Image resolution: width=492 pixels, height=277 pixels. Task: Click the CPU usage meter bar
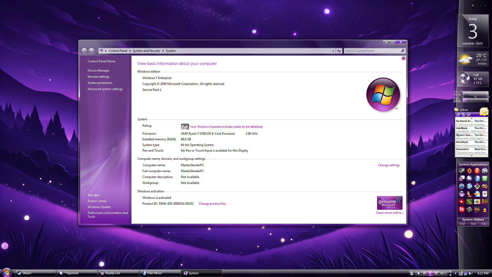coord(475,94)
